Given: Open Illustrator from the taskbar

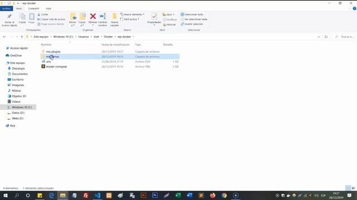Looking at the screenshot, I should click(x=143, y=196).
